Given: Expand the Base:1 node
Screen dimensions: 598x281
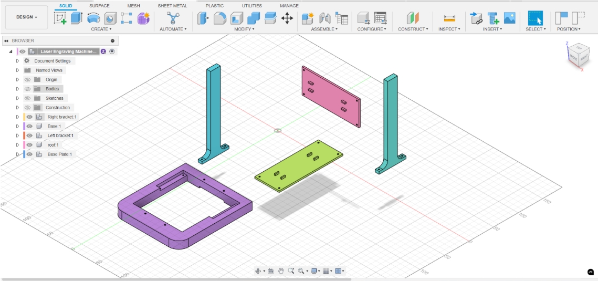Looking at the screenshot, I should coord(17,126).
